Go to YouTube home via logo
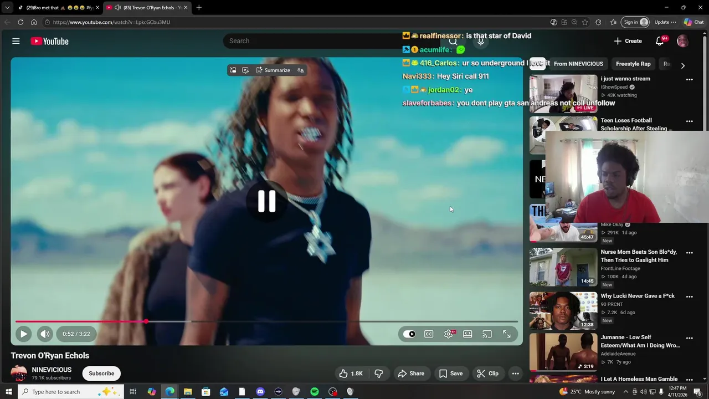This screenshot has width=709, height=399. click(x=49, y=41)
